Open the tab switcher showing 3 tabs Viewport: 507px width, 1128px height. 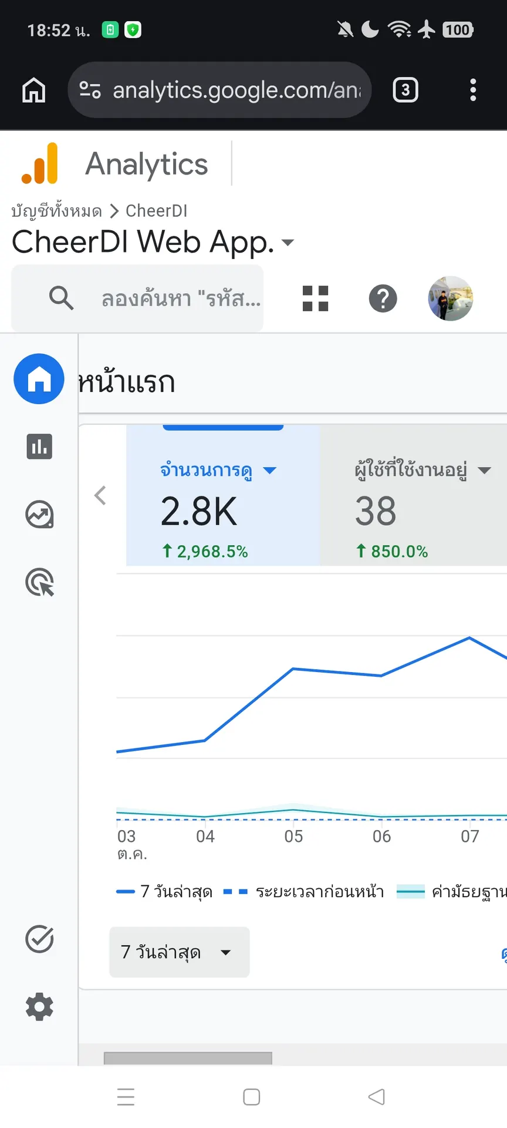(405, 90)
